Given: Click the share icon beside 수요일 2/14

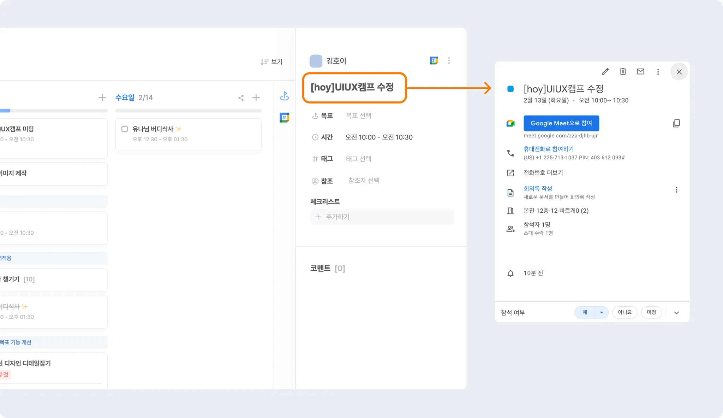Looking at the screenshot, I should (x=241, y=98).
